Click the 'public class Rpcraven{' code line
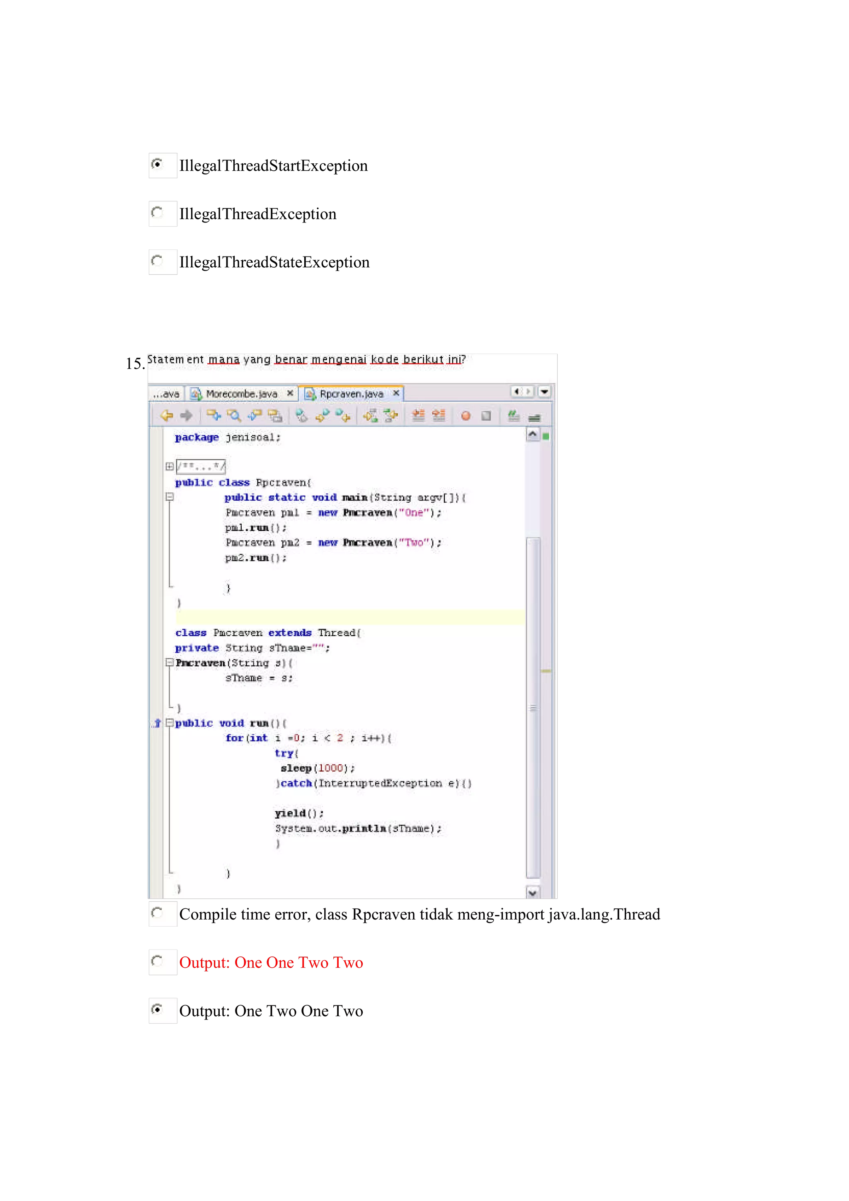 coord(243,482)
